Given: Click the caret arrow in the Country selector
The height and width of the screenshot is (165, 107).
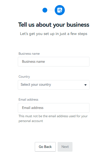Looking at the screenshot, I should pyautogui.click(x=85, y=85).
